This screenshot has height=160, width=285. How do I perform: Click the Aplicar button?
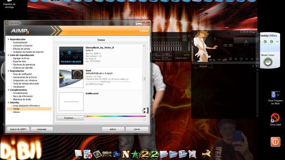113,129
